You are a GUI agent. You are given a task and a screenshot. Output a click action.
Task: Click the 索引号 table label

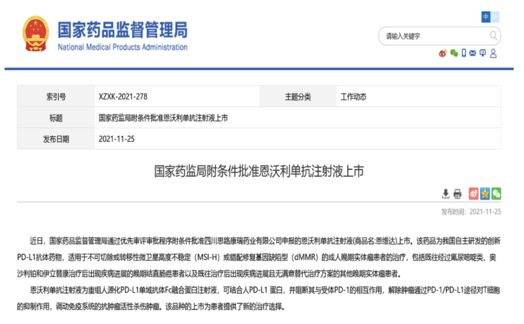tap(56, 97)
